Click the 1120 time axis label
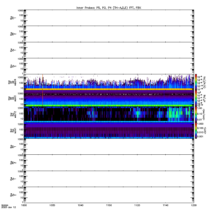This screenshot has width=207, height=221. tap(137, 205)
